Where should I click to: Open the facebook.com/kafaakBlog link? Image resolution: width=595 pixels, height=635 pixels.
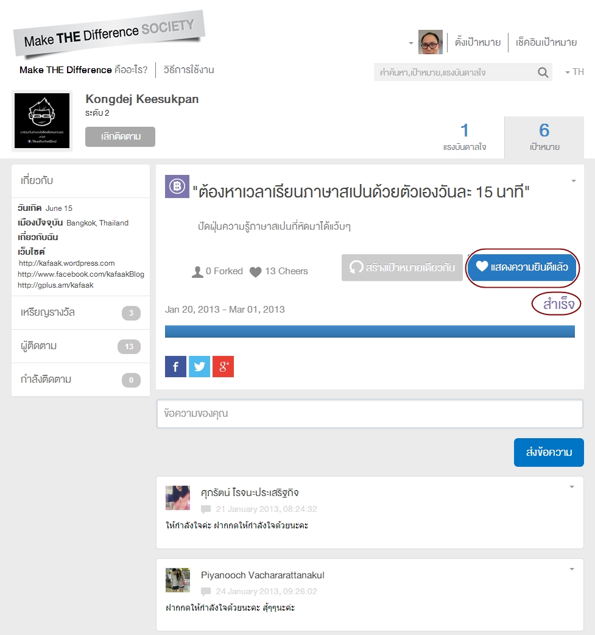point(81,274)
